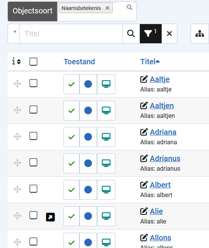Open the Adriana title link
This screenshot has height=248, width=209.
point(163,132)
